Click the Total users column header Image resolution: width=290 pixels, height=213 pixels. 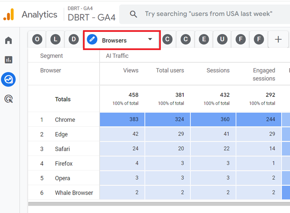[x=170, y=70]
